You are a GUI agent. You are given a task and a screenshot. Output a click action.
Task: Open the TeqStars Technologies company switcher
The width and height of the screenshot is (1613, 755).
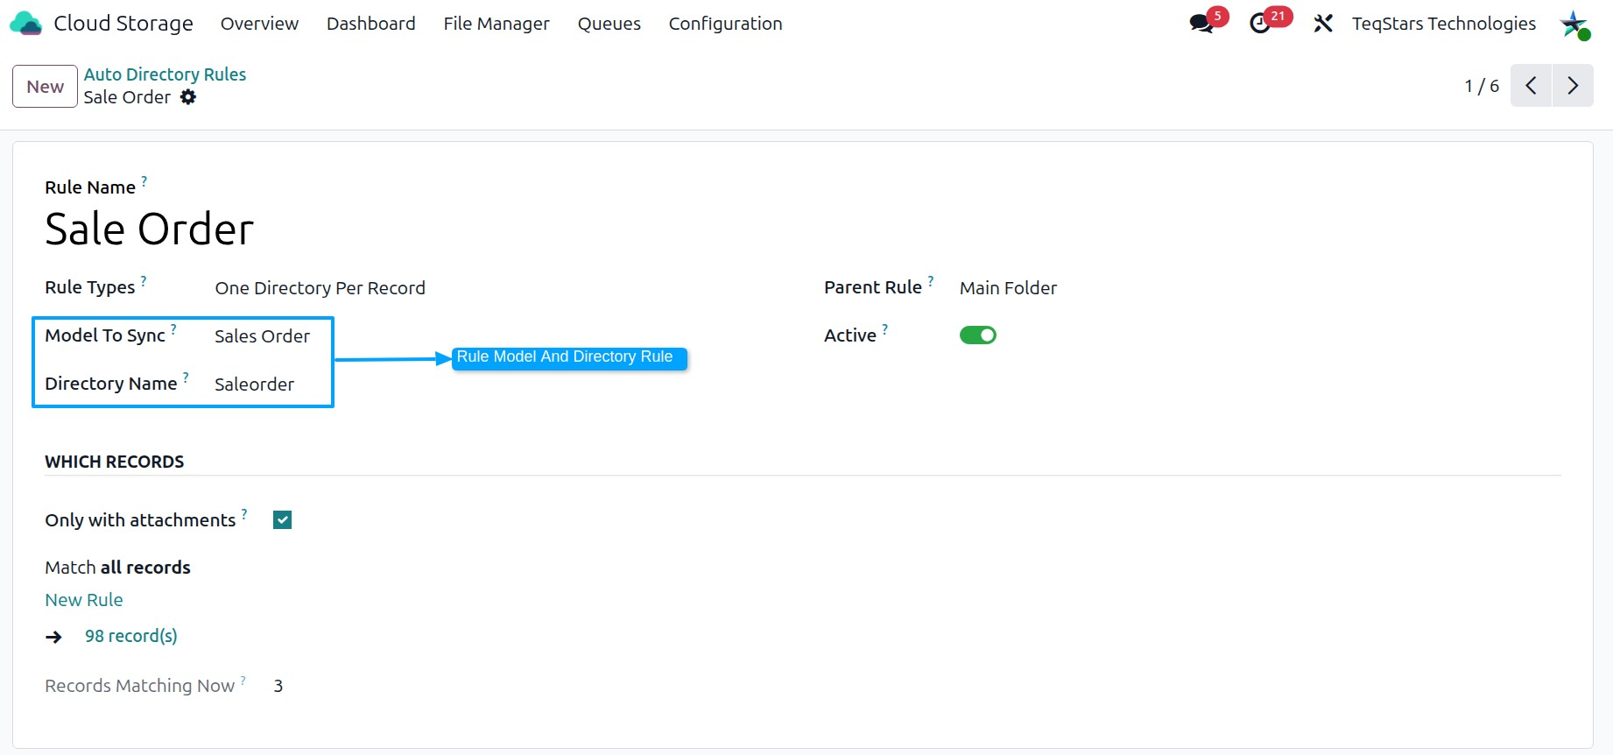[x=1443, y=24]
